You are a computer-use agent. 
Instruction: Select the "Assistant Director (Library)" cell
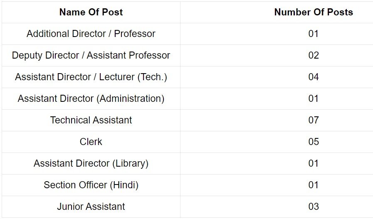[91, 163]
